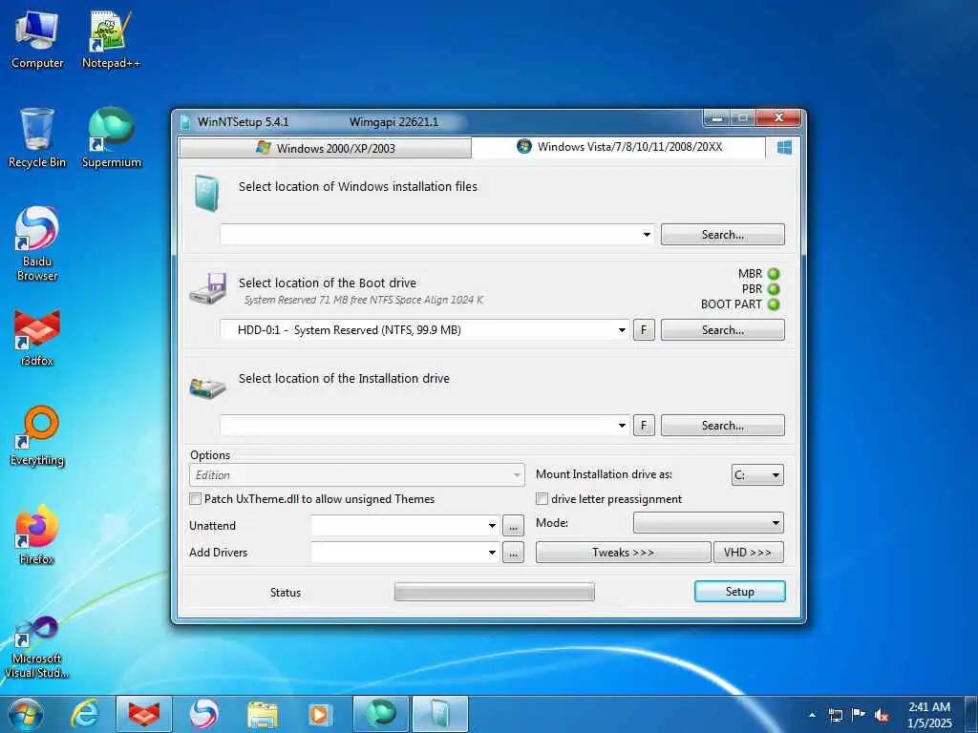Open the Mount Installation drive letter dropdown
Image resolution: width=978 pixels, height=733 pixels.
(x=757, y=475)
